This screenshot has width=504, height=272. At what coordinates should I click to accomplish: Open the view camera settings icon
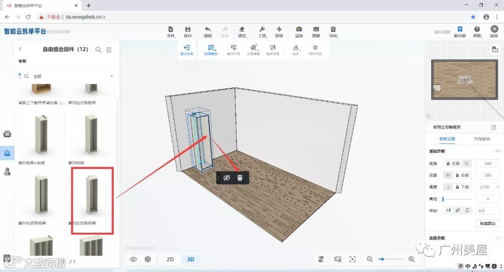(x=337, y=259)
